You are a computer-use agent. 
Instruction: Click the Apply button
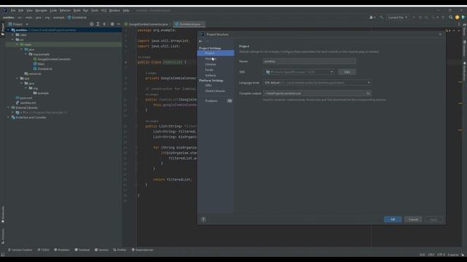(433, 219)
